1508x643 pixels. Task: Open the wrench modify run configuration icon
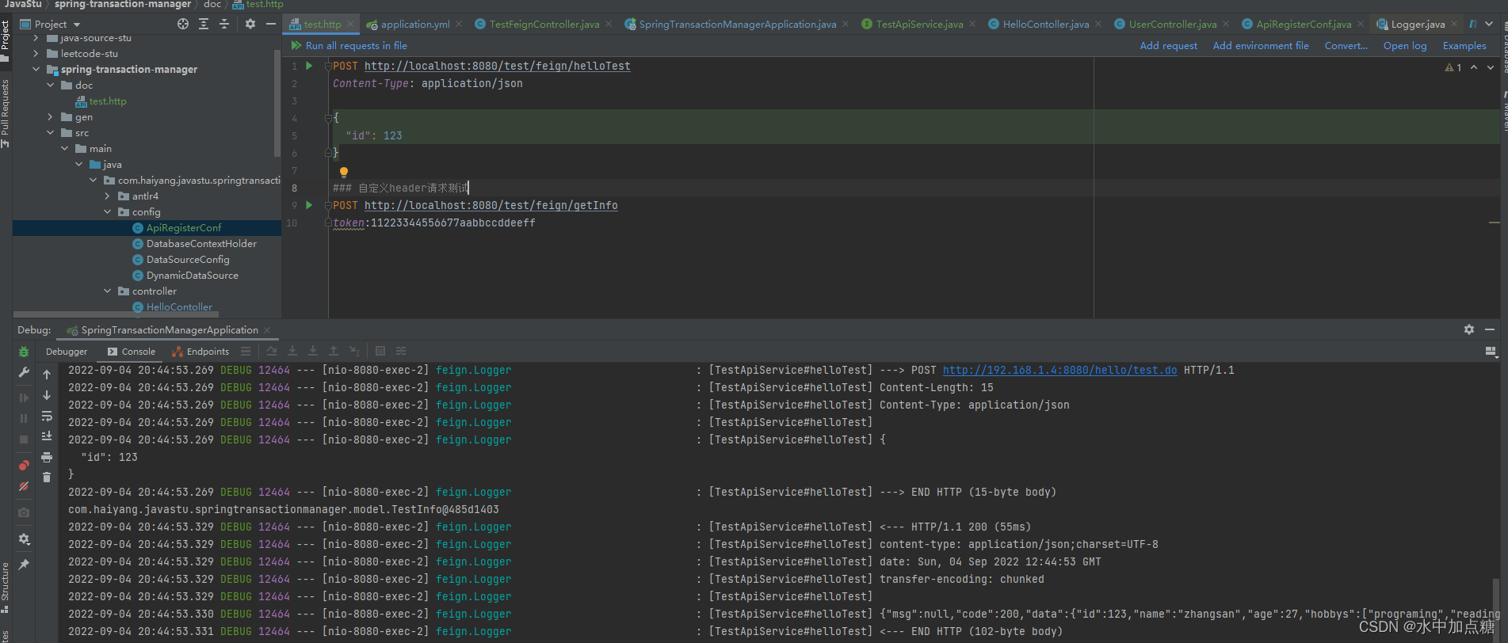pyautogui.click(x=24, y=372)
